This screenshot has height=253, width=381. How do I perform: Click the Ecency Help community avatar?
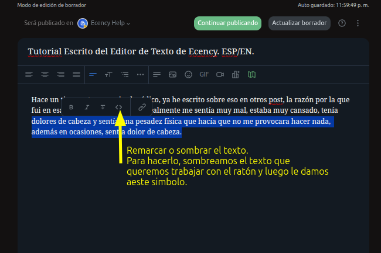click(x=83, y=23)
